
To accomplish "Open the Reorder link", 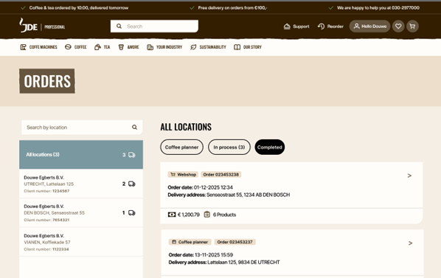I will pyautogui.click(x=330, y=27).
